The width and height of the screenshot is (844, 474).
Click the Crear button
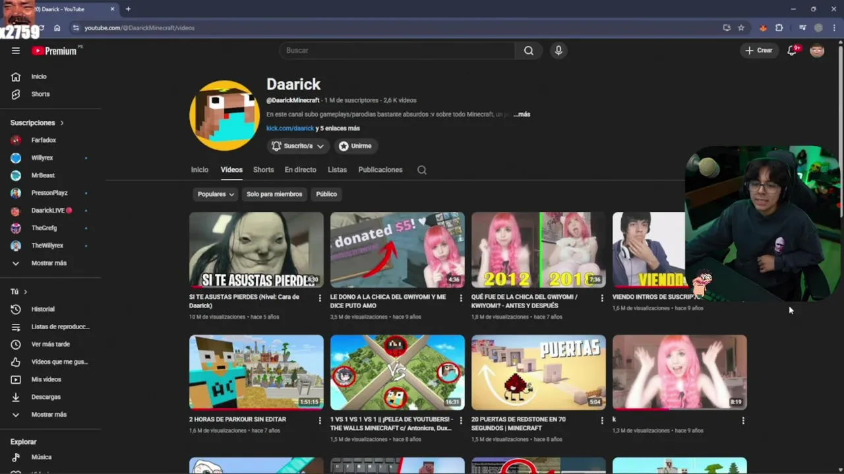click(x=758, y=51)
